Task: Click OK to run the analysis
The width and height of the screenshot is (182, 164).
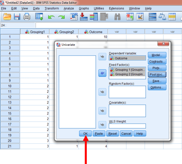Action: click(85, 133)
